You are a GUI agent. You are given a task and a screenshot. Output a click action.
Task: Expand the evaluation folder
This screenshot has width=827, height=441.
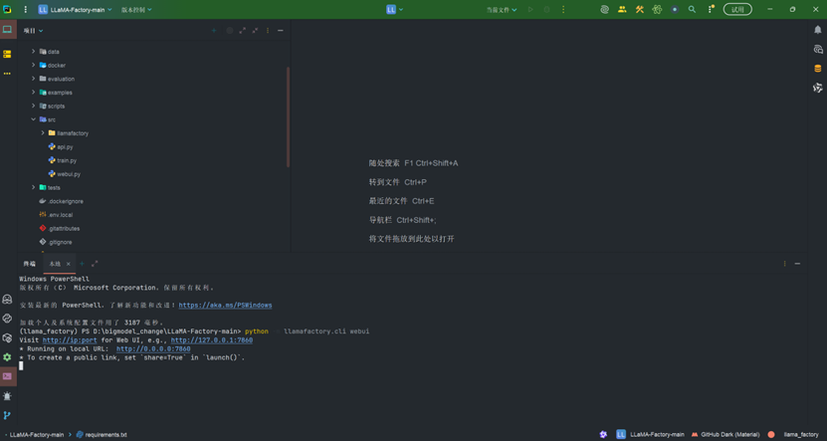33,79
